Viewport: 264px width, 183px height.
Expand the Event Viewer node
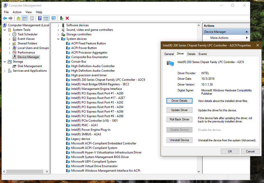(x=10, y=39)
